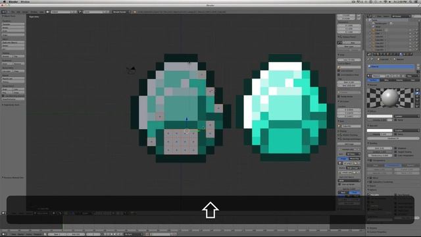
Task: Toggle the specular Ramp checkbox
Action: 395,134
